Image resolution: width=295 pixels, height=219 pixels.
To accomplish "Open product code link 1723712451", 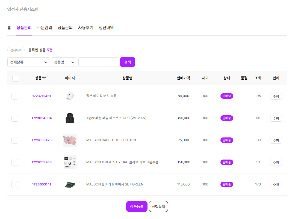I will 42,96.
